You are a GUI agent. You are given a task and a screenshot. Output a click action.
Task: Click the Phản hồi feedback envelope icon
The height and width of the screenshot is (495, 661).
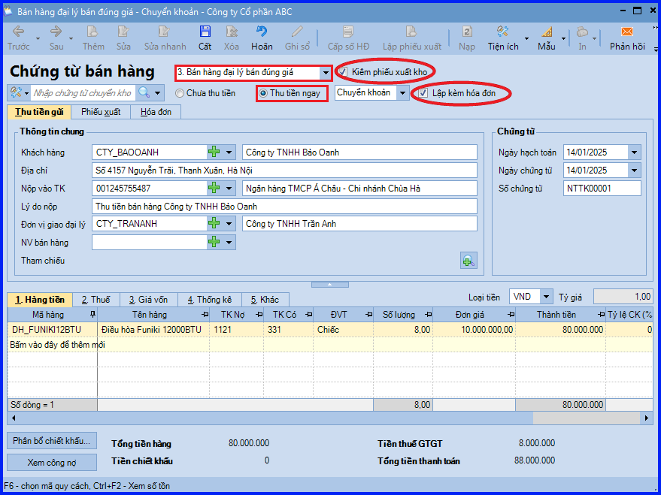[627, 32]
